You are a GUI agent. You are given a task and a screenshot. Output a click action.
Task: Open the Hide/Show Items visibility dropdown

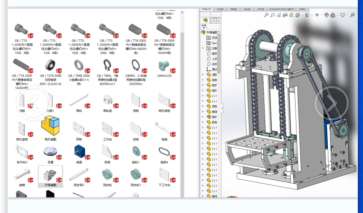(x=318, y=15)
